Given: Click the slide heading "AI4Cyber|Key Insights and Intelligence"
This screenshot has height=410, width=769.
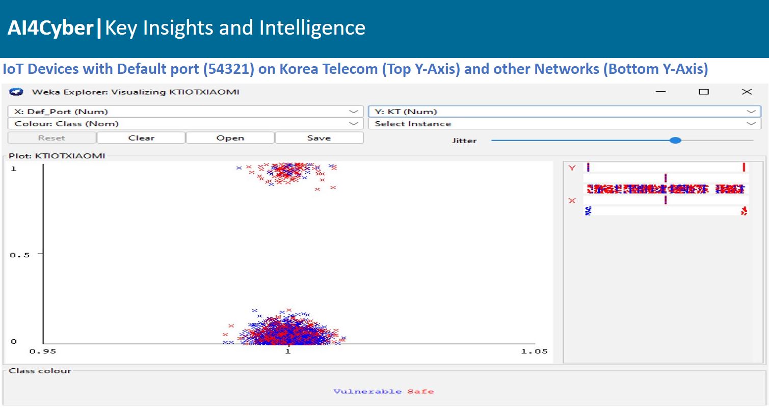Looking at the screenshot, I should [186, 28].
